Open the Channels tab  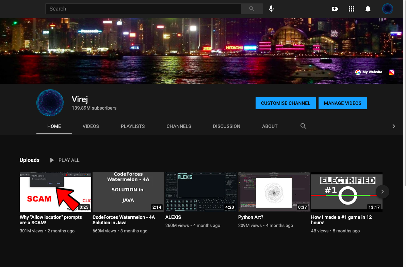point(179,126)
